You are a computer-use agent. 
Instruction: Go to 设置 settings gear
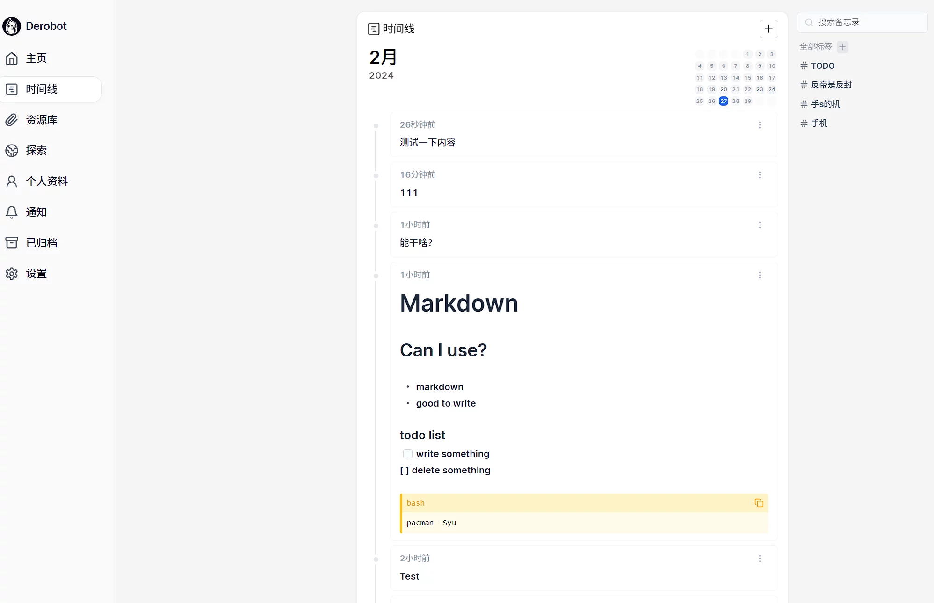click(36, 274)
